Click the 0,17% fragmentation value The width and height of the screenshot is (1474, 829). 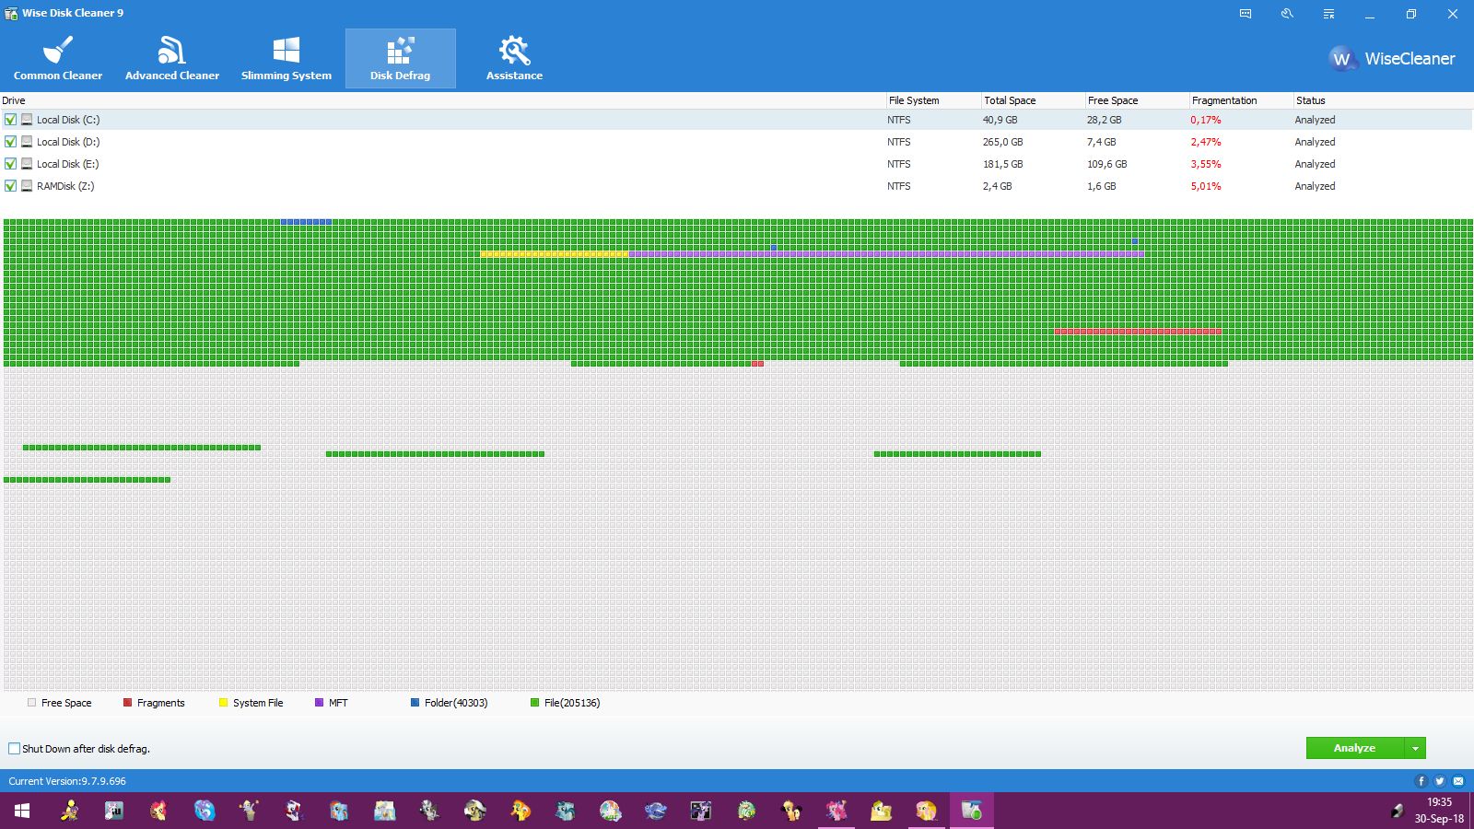[x=1206, y=120]
